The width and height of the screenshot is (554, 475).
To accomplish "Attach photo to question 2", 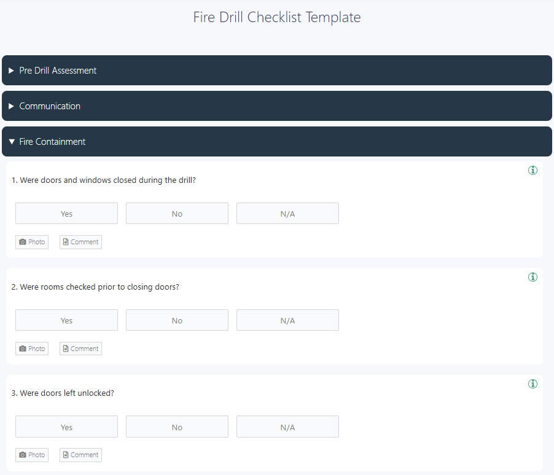I will coord(32,349).
